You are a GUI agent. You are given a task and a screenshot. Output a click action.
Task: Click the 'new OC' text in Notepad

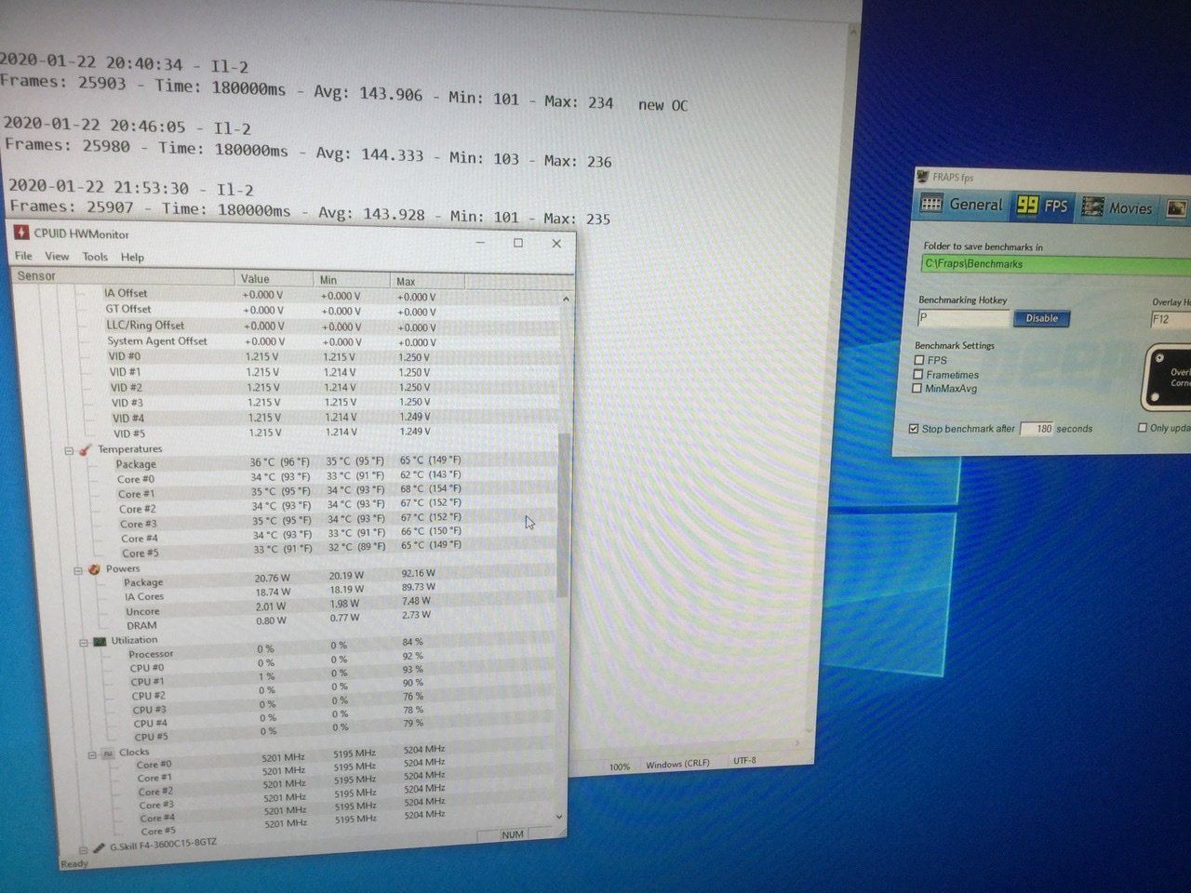pos(663,105)
